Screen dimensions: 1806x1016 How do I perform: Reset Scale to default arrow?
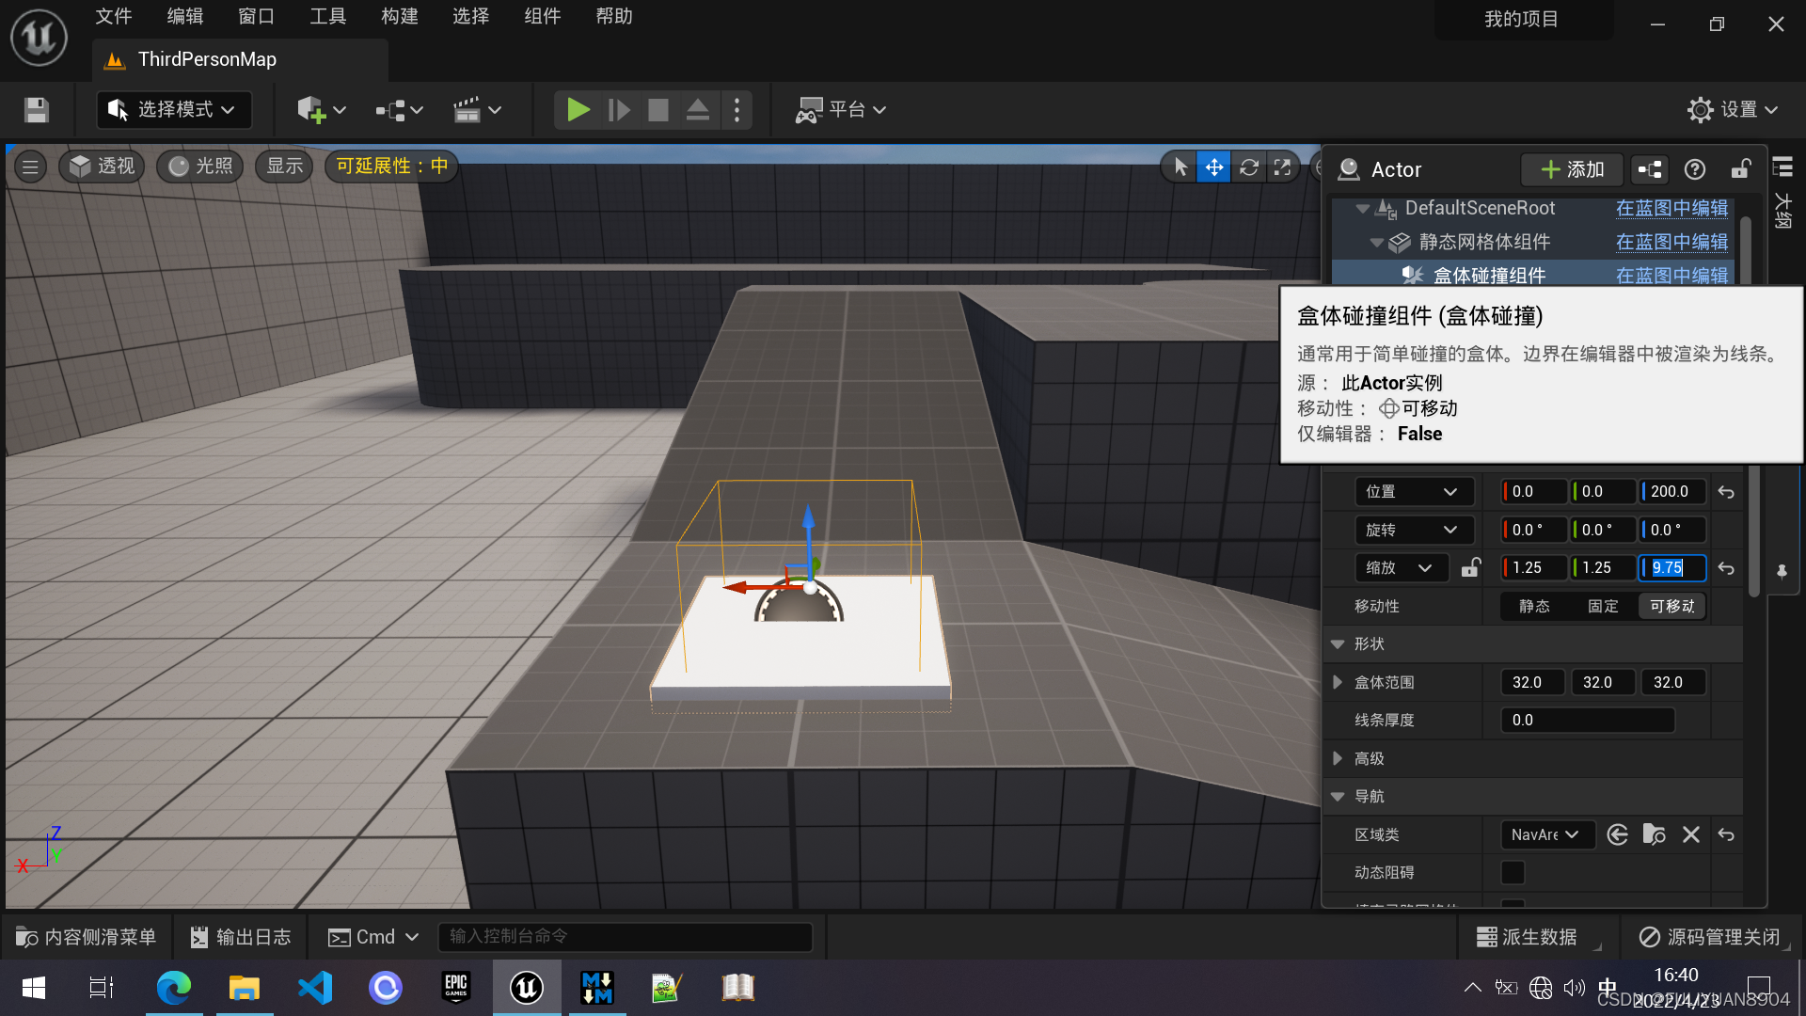point(1726,568)
